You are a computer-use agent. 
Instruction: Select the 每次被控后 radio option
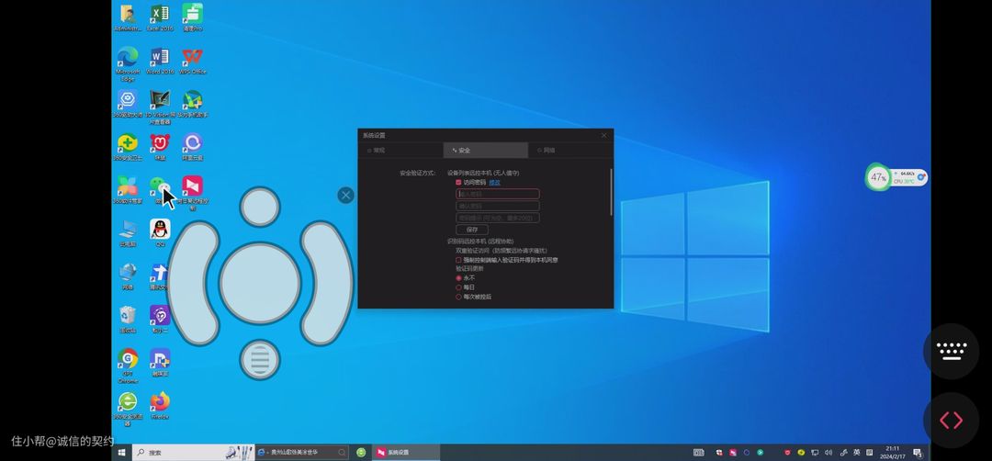458,297
